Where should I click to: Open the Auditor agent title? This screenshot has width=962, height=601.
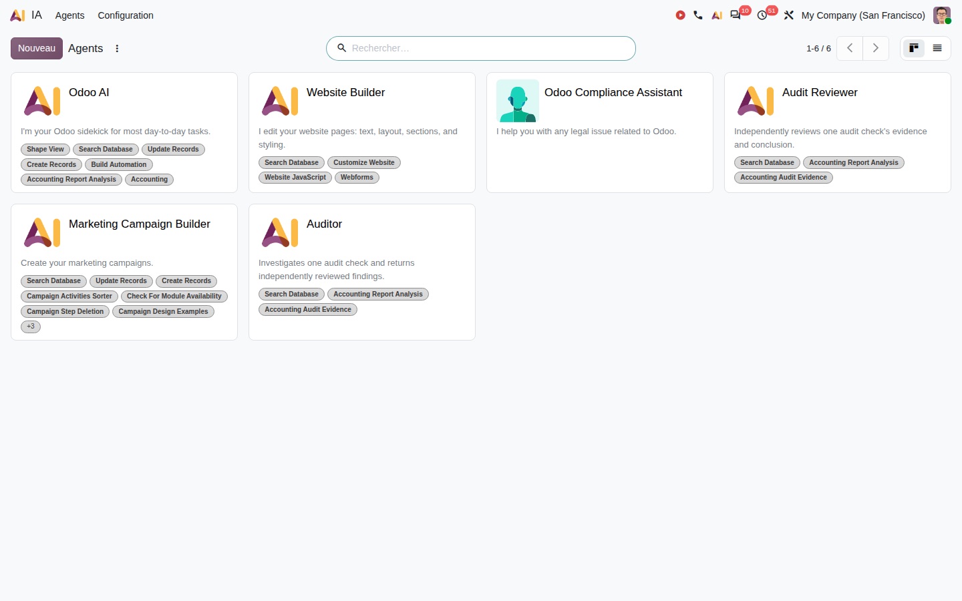coord(324,224)
